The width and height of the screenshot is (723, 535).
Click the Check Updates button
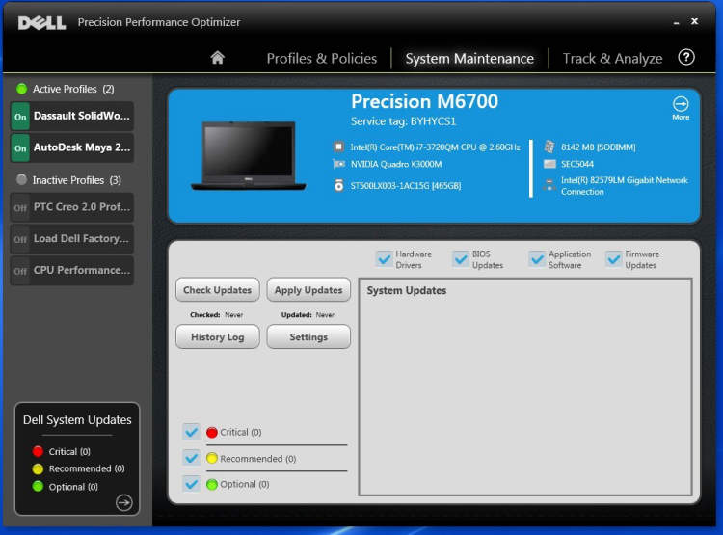click(217, 290)
